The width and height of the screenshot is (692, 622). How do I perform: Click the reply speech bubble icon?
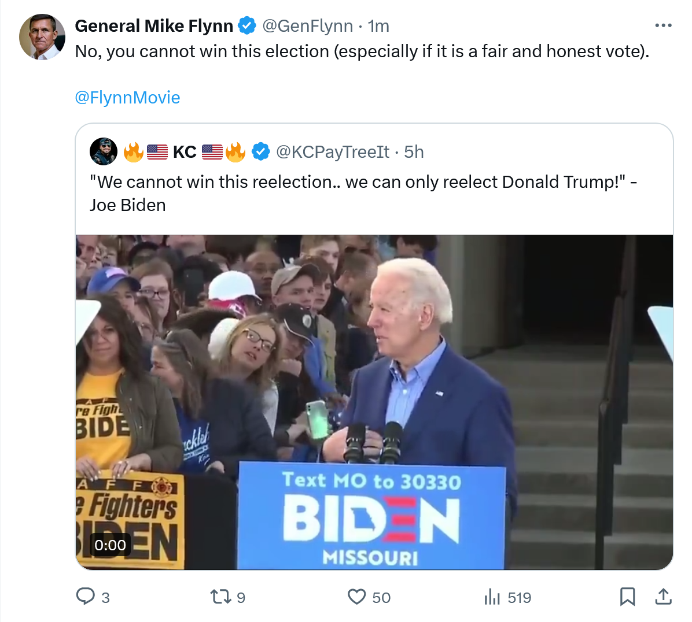click(86, 597)
